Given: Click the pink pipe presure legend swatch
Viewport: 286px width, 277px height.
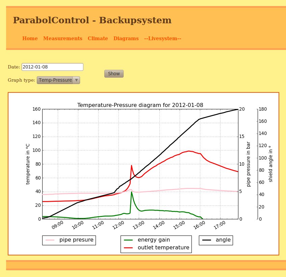Looking at the screenshot, I should point(50,240).
